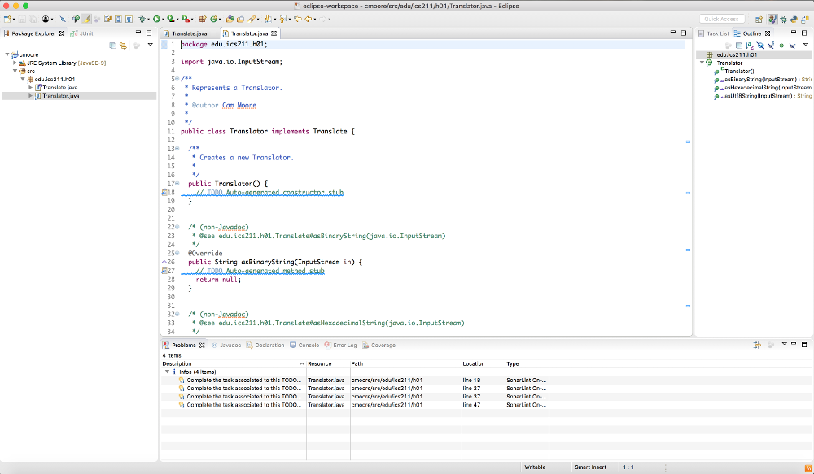Switch to the Debug perspective icon

[784, 19]
